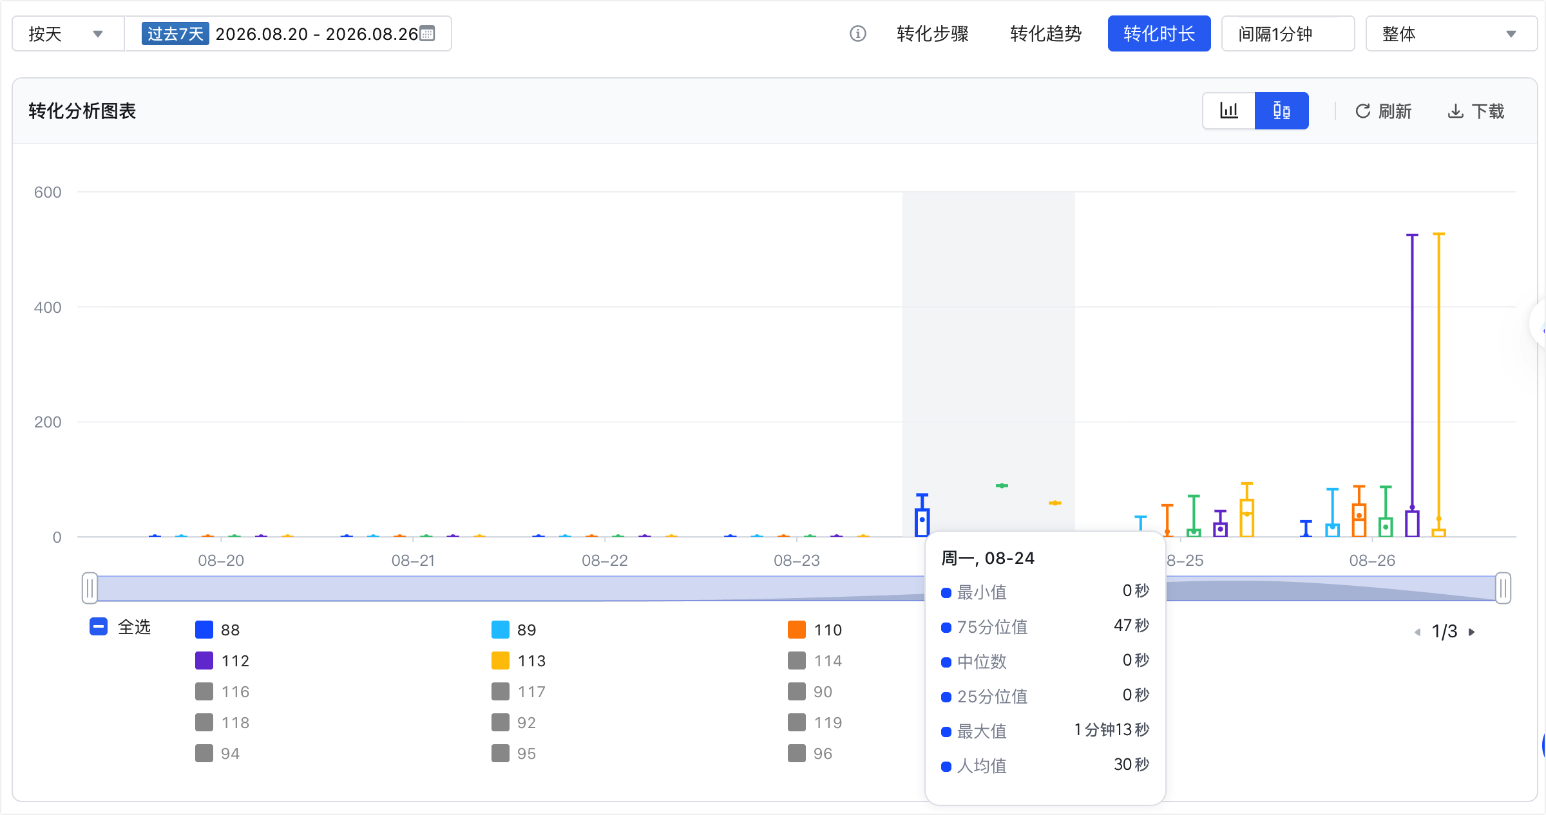Go to next legend page arrow

click(x=1472, y=632)
